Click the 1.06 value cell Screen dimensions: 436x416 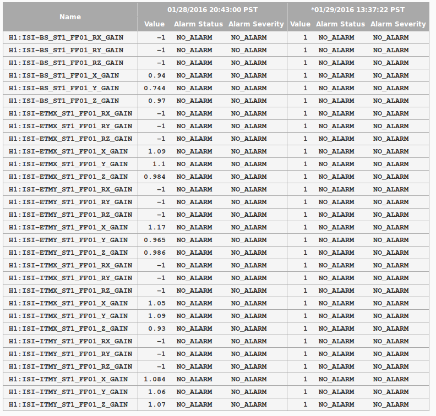coord(157,392)
